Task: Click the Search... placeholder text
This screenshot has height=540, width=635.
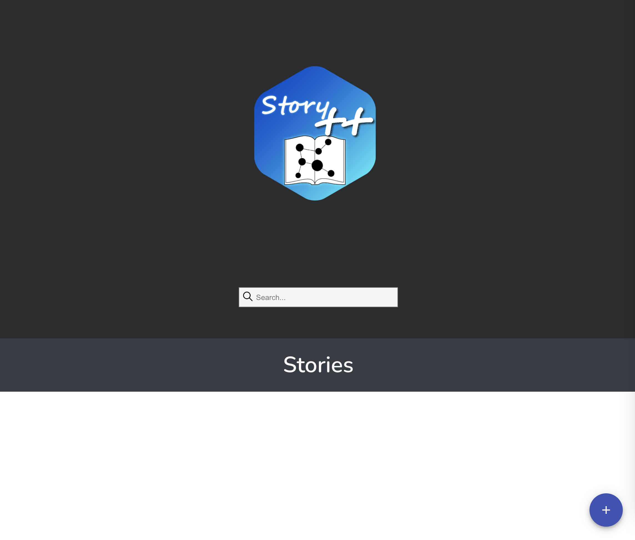Action: [271, 297]
